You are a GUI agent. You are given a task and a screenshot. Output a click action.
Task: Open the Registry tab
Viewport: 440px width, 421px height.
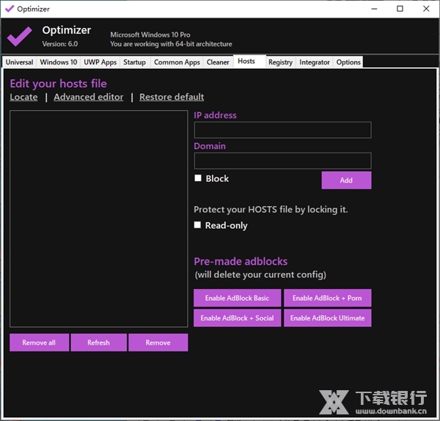280,62
